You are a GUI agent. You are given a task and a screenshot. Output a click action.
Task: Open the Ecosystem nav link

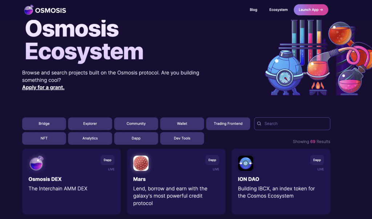pyautogui.click(x=278, y=10)
